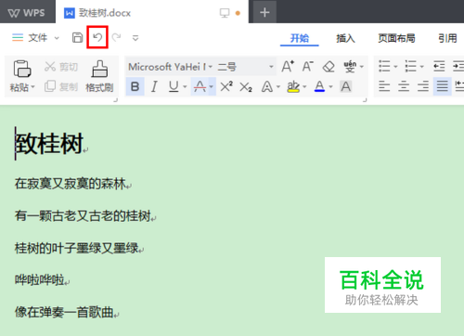Open font dialog launcher corner icon

click(365, 100)
